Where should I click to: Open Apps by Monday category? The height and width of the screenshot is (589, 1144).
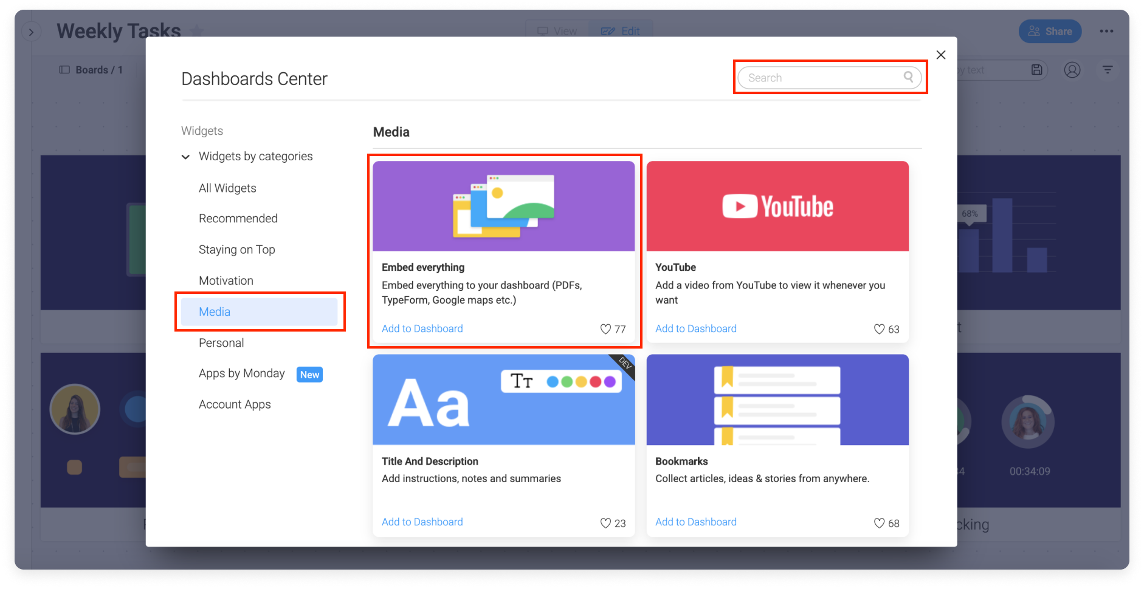click(x=241, y=373)
